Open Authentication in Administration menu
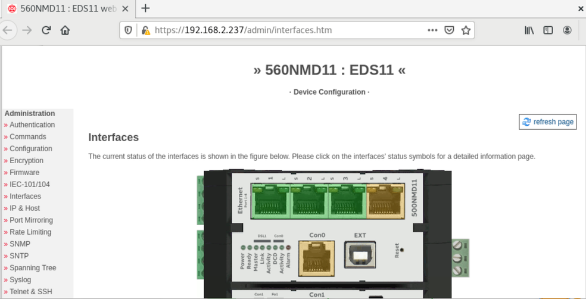The height and width of the screenshot is (299, 586). point(32,125)
